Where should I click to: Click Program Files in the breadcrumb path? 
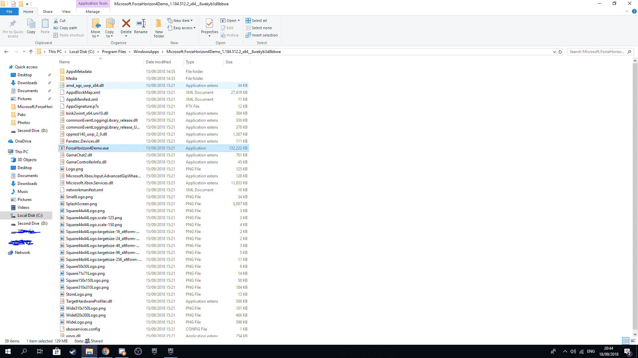pos(114,52)
